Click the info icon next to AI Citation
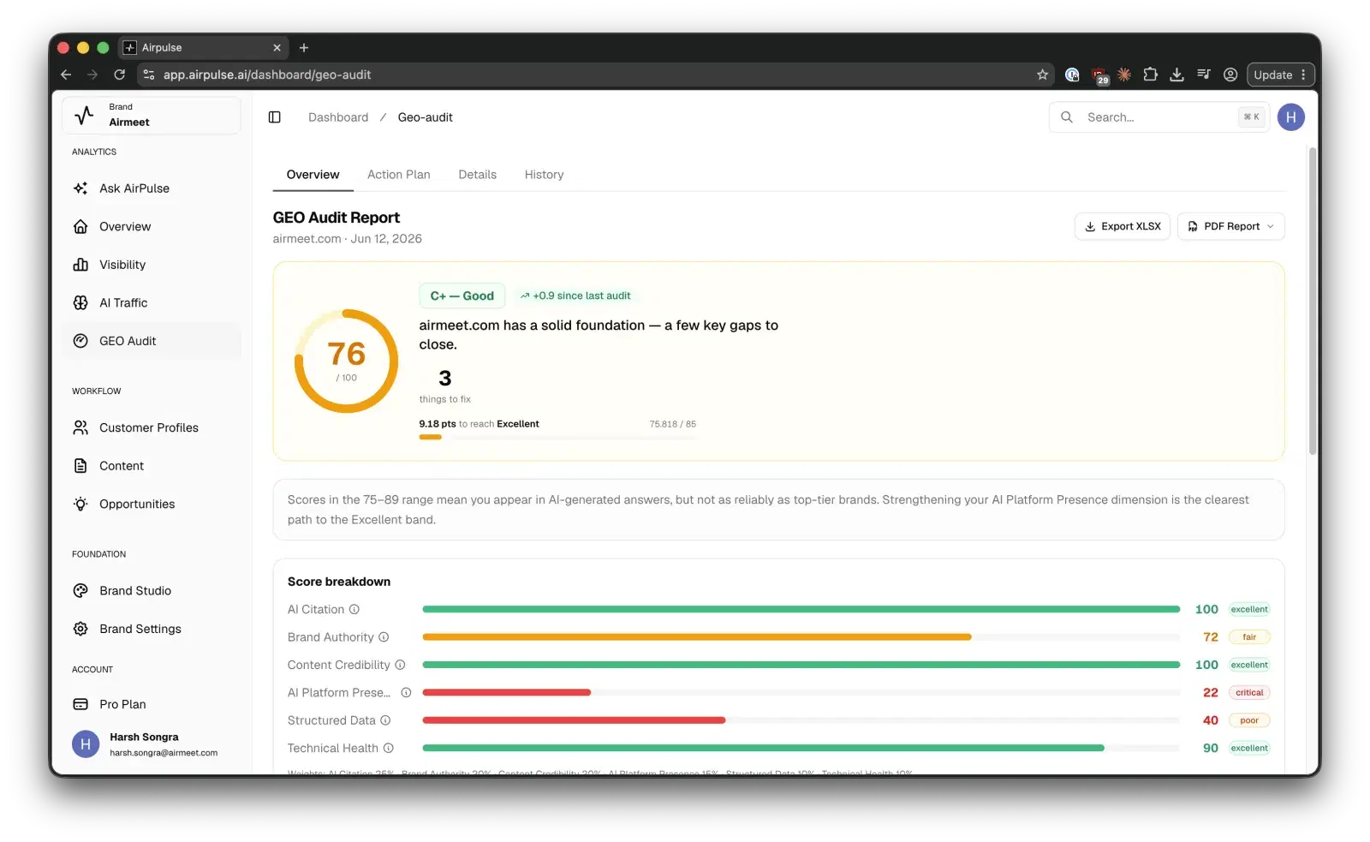Image resolution: width=1370 pixels, height=842 pixels. (x=354, y=609)
